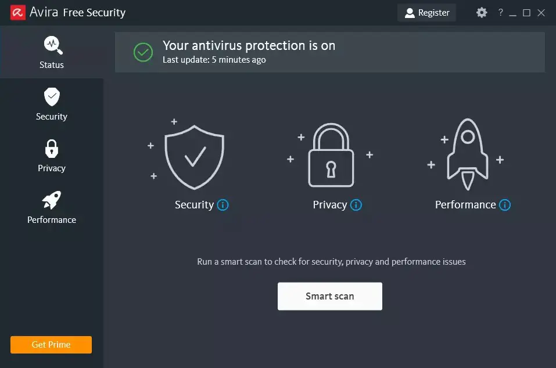The image size is (556, 368).
Task: Start a Smart scan
Action: point(329,296)
